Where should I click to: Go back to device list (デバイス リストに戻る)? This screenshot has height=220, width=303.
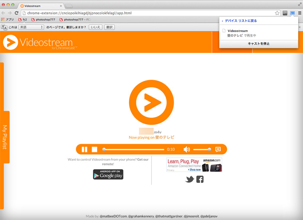click(x=240, y=20)
